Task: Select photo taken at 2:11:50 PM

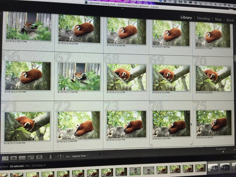Action: coord(79,76)
